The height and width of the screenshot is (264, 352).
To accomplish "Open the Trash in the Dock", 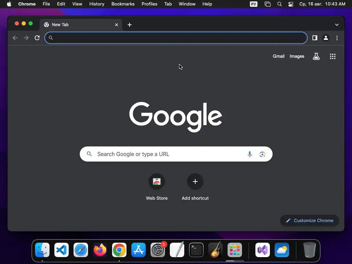I will 310,250.
